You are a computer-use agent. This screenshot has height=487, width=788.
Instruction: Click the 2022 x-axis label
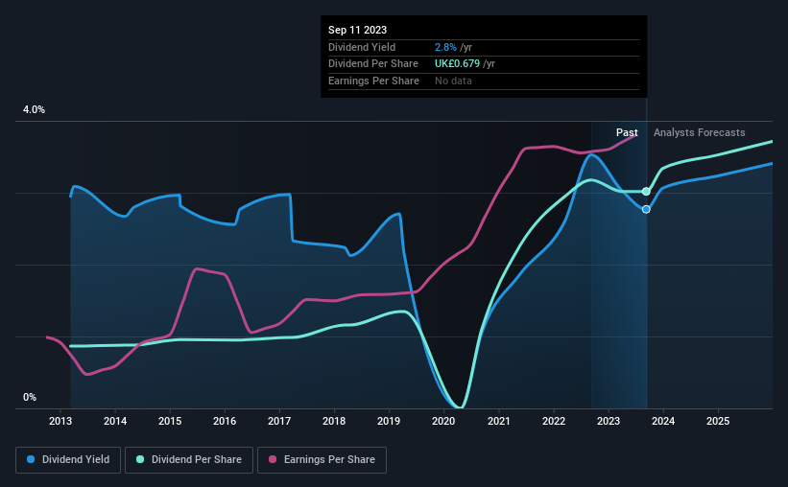[554, 421]
